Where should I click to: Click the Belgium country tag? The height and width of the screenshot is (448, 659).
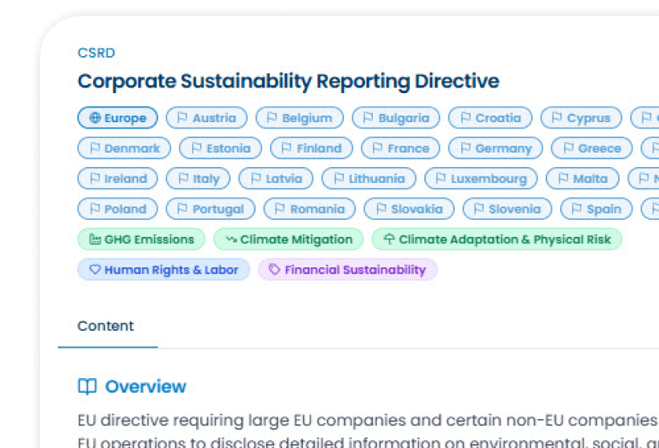click(x=299, y=118)
